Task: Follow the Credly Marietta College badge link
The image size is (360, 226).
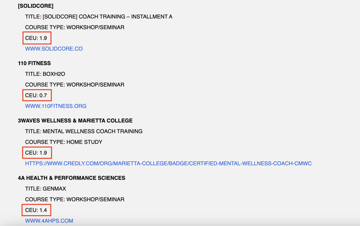Action: (x=168, y=163)
